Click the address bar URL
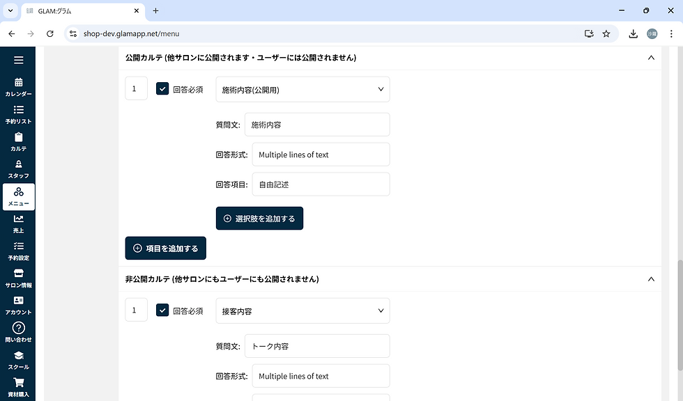The image size is (683, 401). click(131, 33)
